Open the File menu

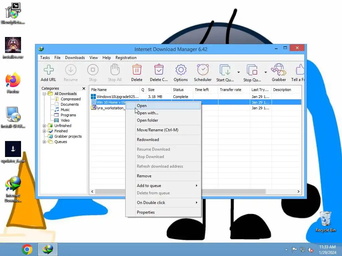[x=57, y=58]
